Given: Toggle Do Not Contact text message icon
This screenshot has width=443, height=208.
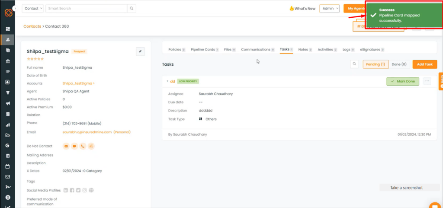Looking at the screenshot, I should click(x=74, y=146).
